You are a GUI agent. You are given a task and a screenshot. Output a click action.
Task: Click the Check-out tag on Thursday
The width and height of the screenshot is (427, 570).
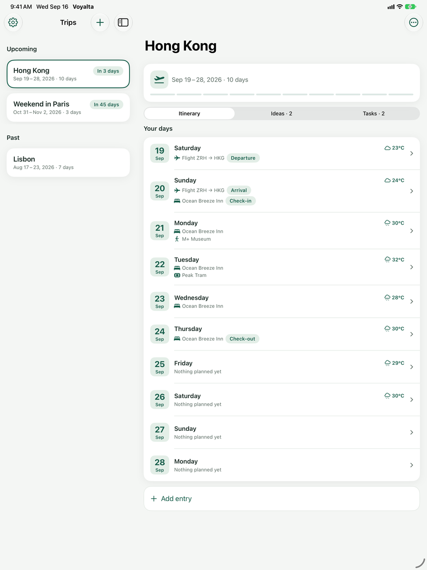tap(242, 339)
